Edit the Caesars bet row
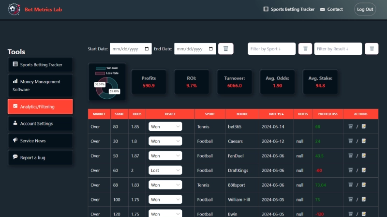The image size is (387, 217). pyautogui.click(x=364, y=141)
